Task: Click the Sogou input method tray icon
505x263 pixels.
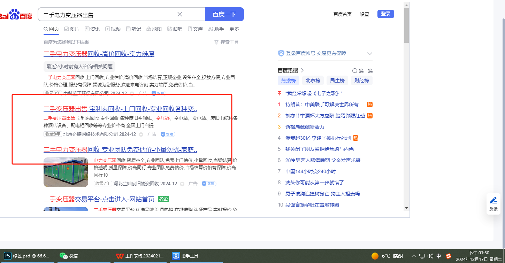Action: point(449,256)
